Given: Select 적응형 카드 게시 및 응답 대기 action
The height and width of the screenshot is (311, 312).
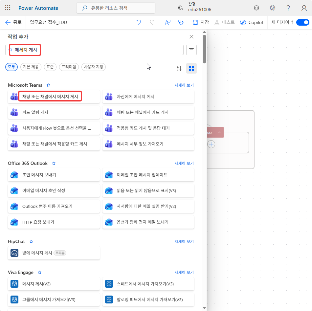Looking at the screenshot, I should (x=148, y=128).
